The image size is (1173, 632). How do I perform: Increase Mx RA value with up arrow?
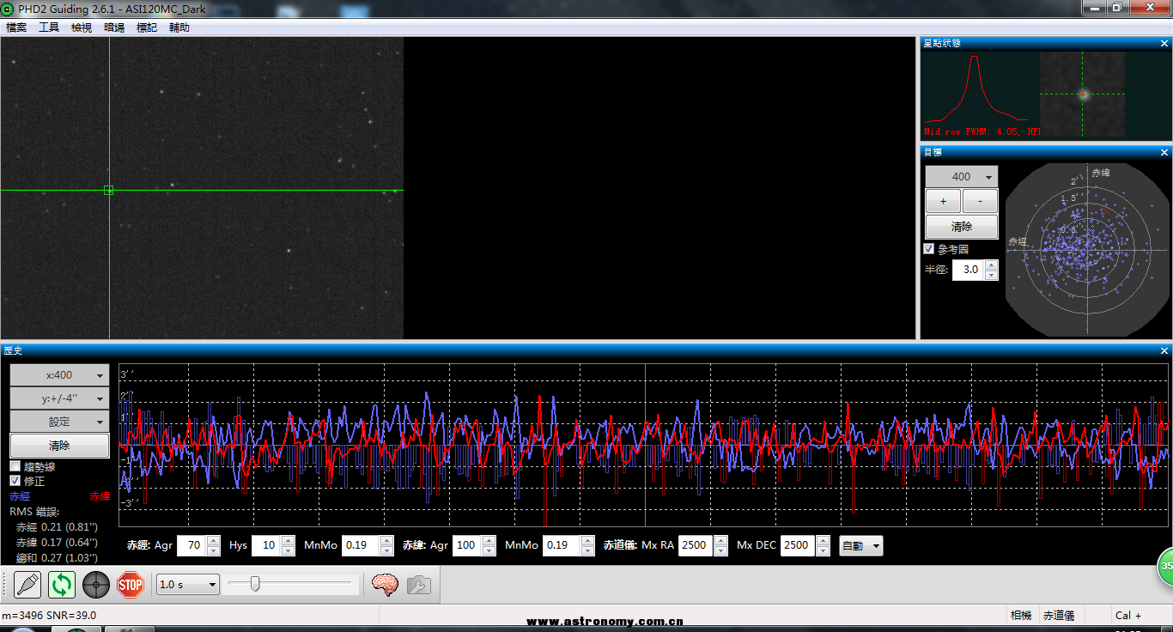pos(720,540)
